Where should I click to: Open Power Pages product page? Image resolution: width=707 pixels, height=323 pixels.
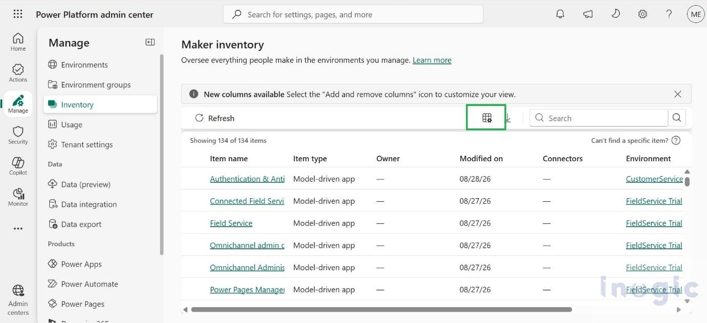100,304
